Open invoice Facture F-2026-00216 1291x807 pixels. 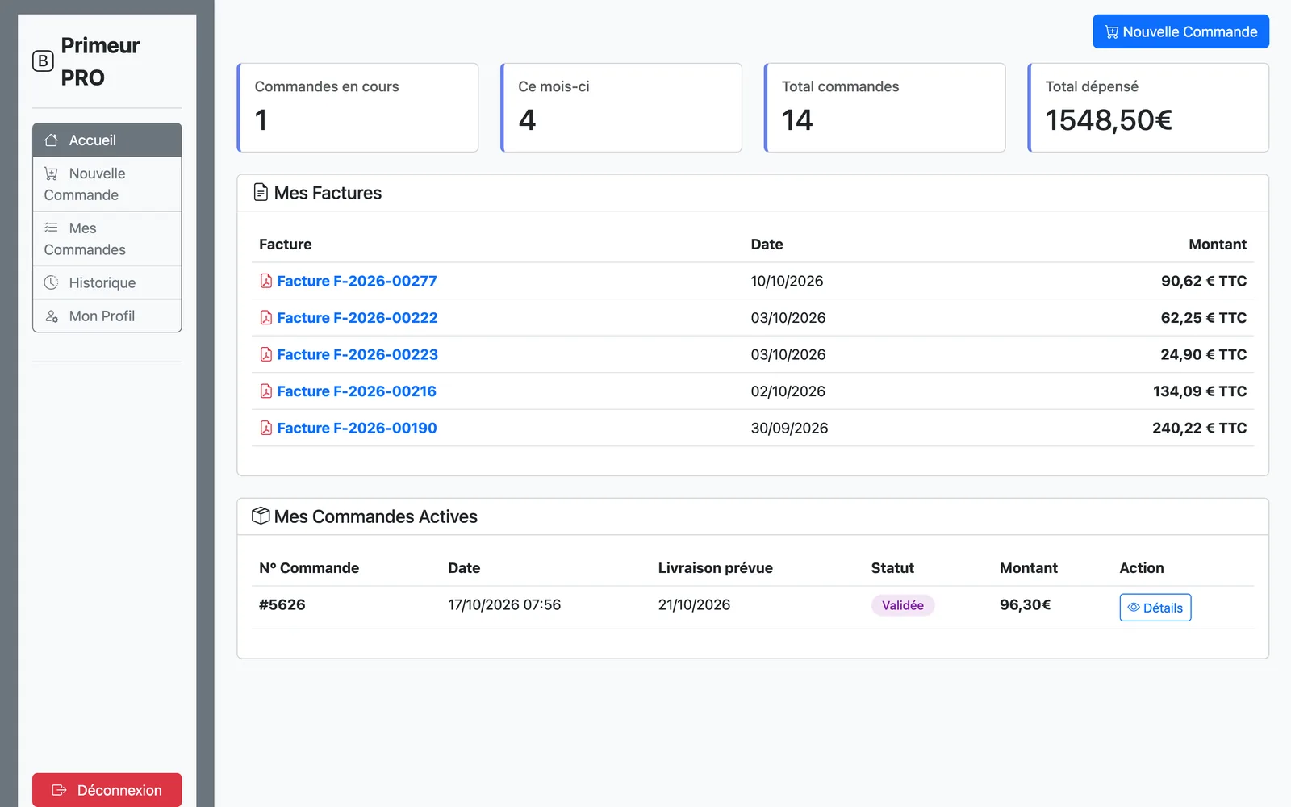click(x=357, y=391)
